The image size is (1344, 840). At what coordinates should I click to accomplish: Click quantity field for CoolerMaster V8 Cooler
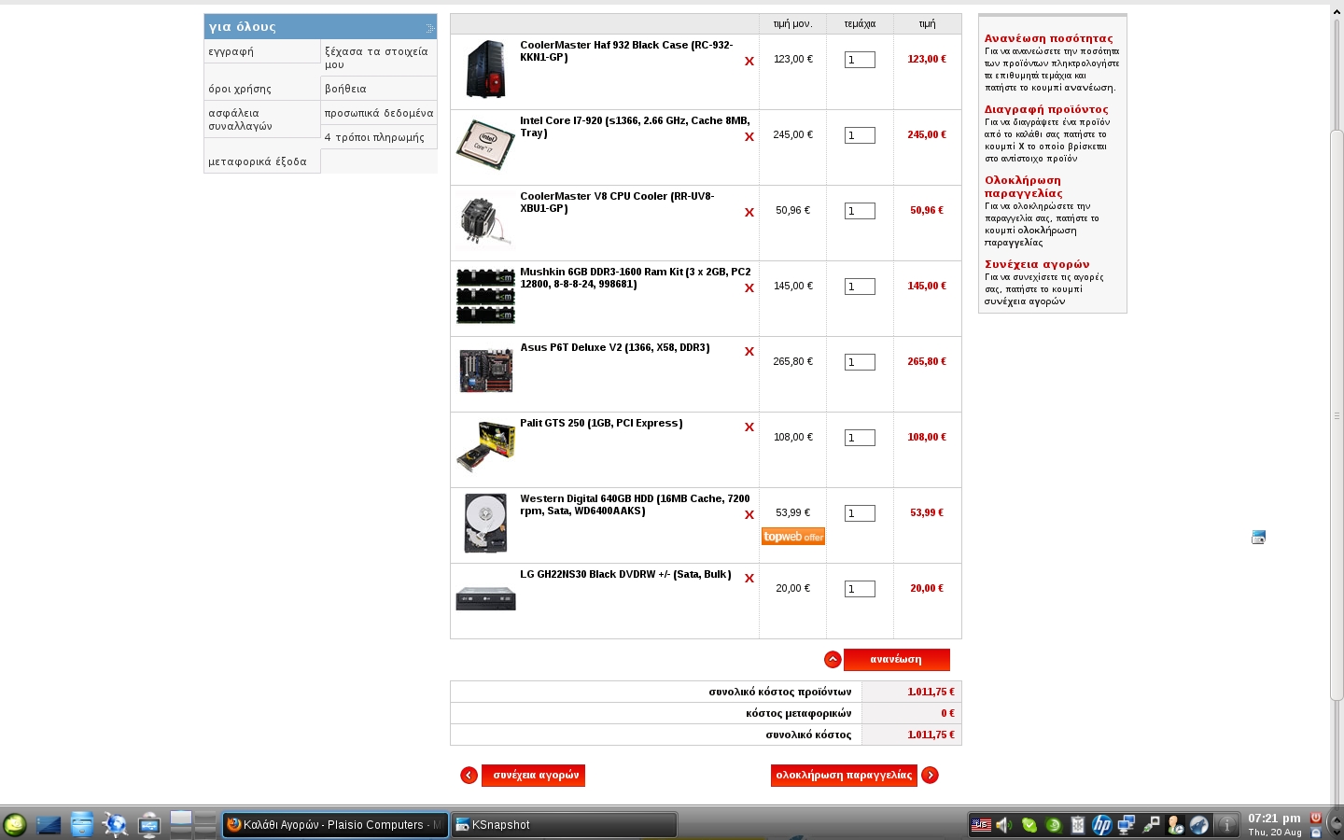[860, 211]
